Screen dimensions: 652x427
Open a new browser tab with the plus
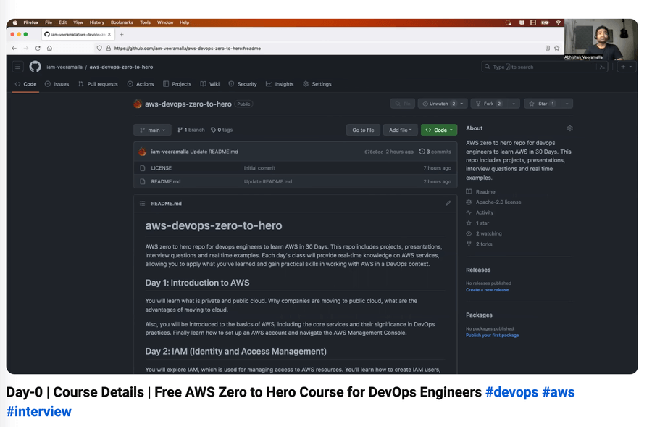(122, 35)
